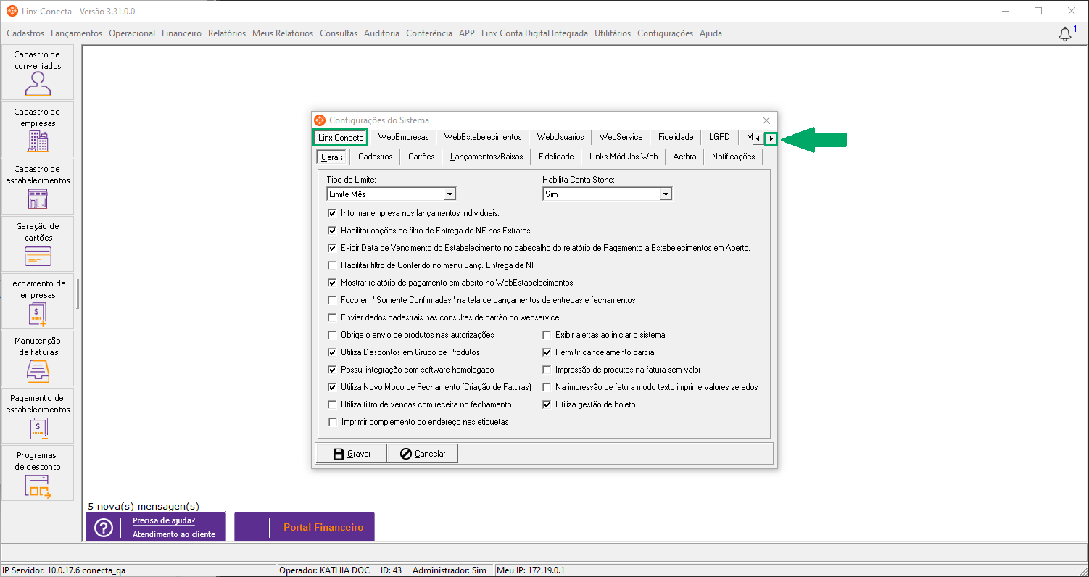The image size is (1089, 577).
Task: Open Cadastro de conveniados sidebar shortcut
Action: 38,72
